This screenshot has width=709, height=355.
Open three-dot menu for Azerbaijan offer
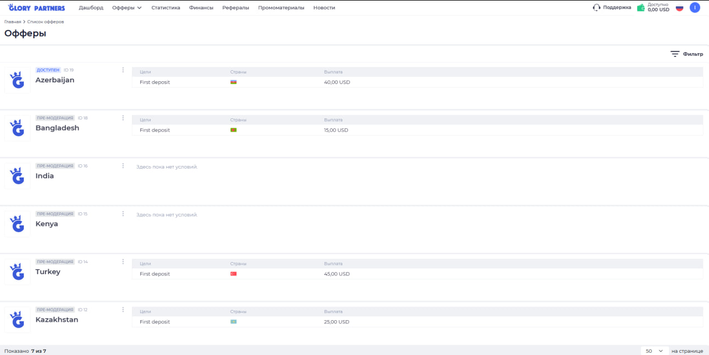tap(123, 70)
